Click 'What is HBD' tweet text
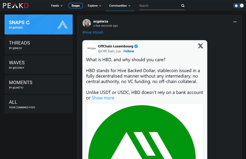Image resolution: width=246 pixels, height=159 pixels. click(x=126, y=60)
